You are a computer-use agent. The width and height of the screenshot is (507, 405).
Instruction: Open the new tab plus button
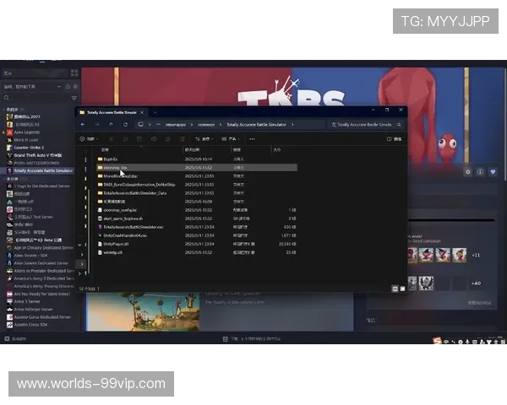(156, 111)
